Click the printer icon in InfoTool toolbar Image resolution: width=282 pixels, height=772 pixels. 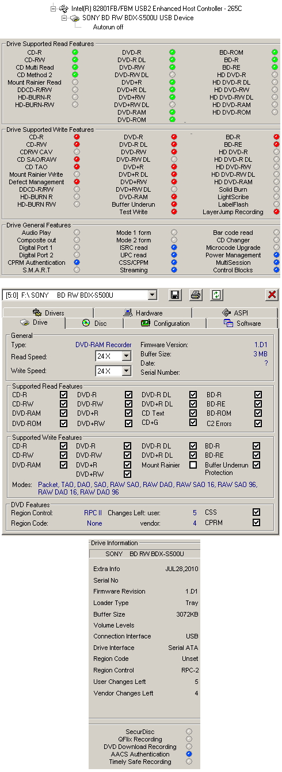click(196, 295)
